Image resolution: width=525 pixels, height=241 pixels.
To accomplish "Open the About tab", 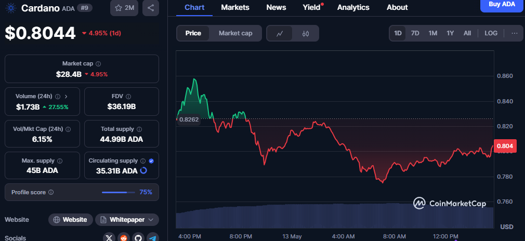I will 397,7.
